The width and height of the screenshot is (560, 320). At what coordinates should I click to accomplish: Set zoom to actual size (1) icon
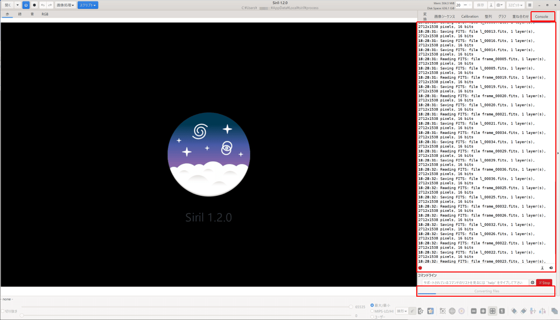point(502,311)
